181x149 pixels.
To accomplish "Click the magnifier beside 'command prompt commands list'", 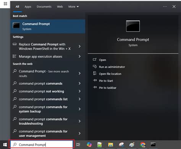I will pos(15,99).
